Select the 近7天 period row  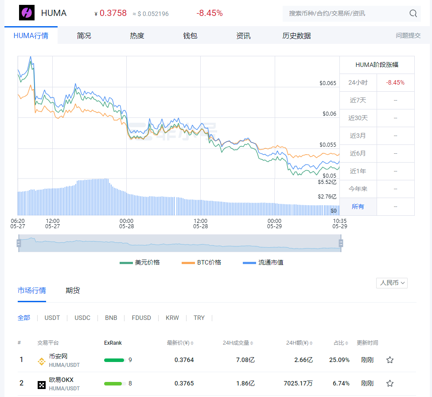click(377, 100)
